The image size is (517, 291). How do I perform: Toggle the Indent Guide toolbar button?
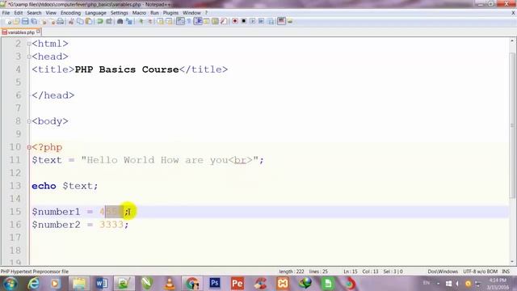pyautogui.click(x=198, y=22)
